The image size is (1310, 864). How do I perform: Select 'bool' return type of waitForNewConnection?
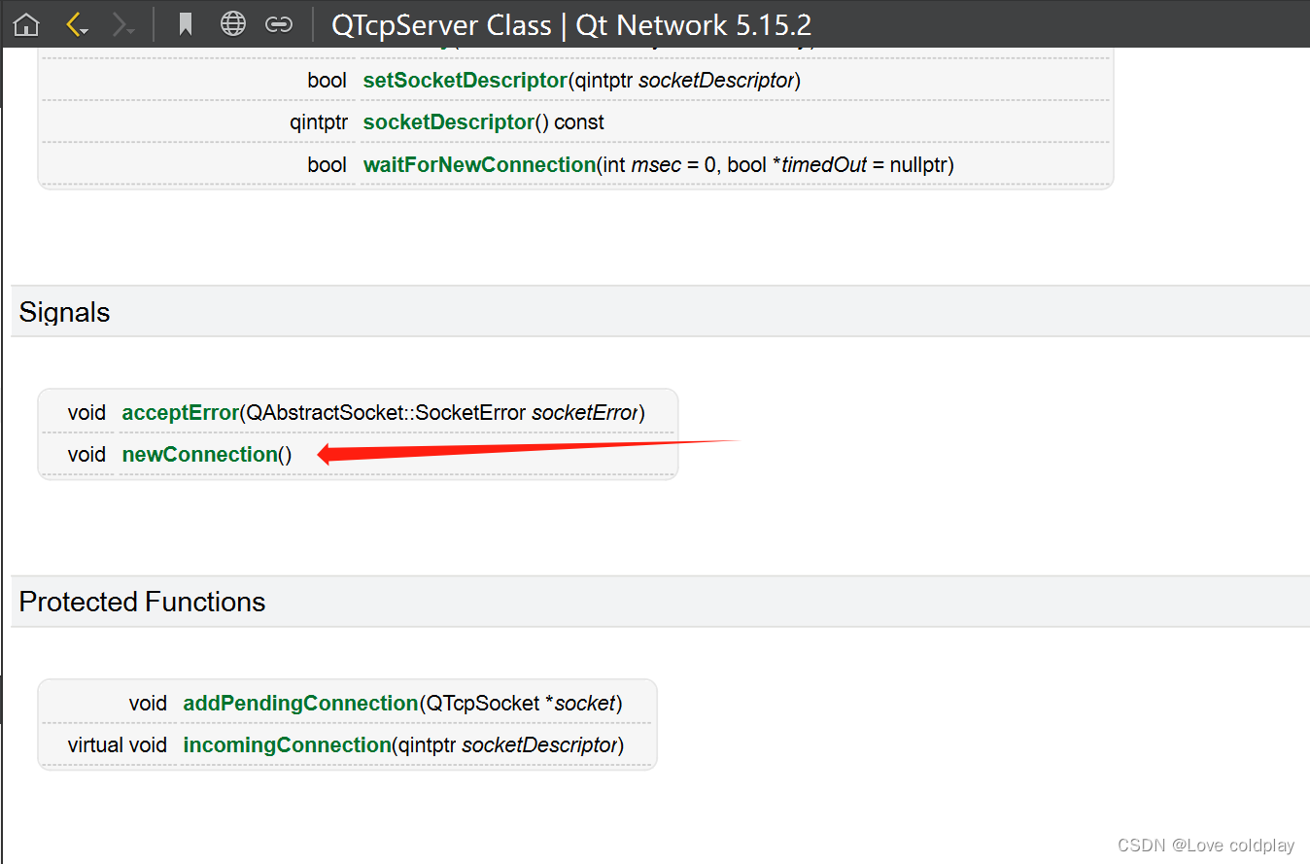point(327,165)
